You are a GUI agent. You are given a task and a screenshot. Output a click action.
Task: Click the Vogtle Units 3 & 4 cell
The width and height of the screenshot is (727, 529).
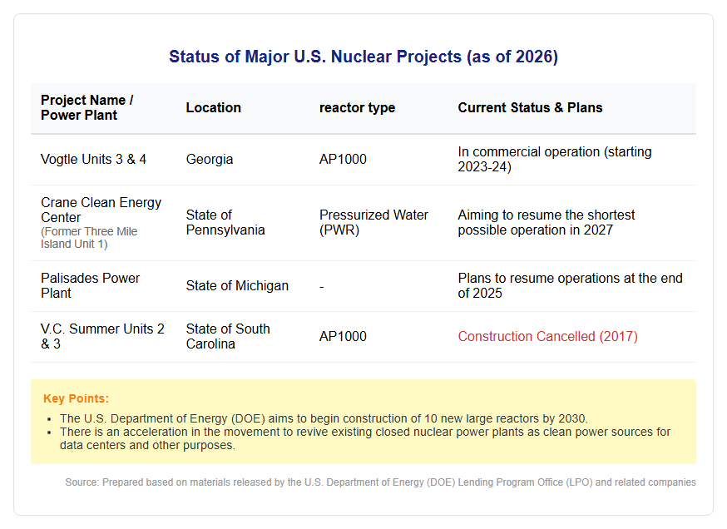[94, 159]
